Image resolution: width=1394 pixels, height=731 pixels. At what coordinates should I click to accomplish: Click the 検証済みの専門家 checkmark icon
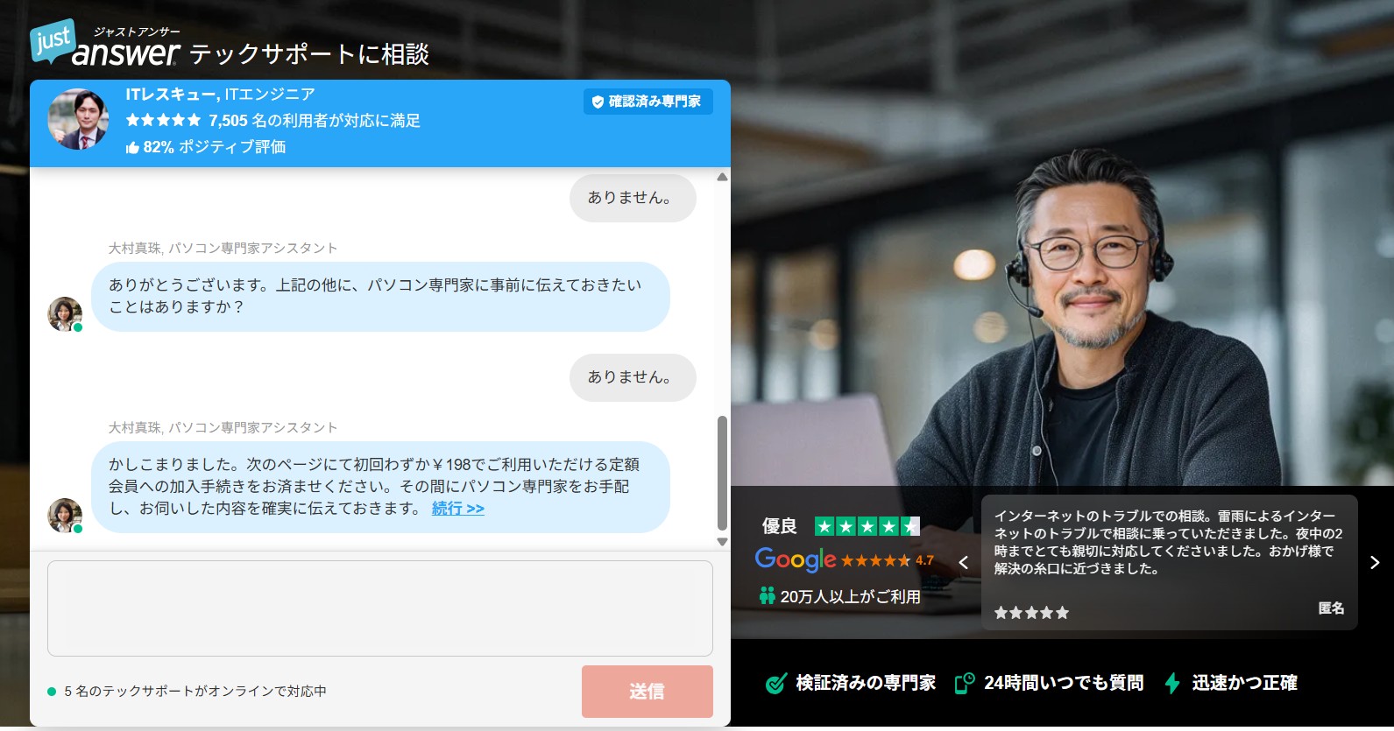[775, 684]
